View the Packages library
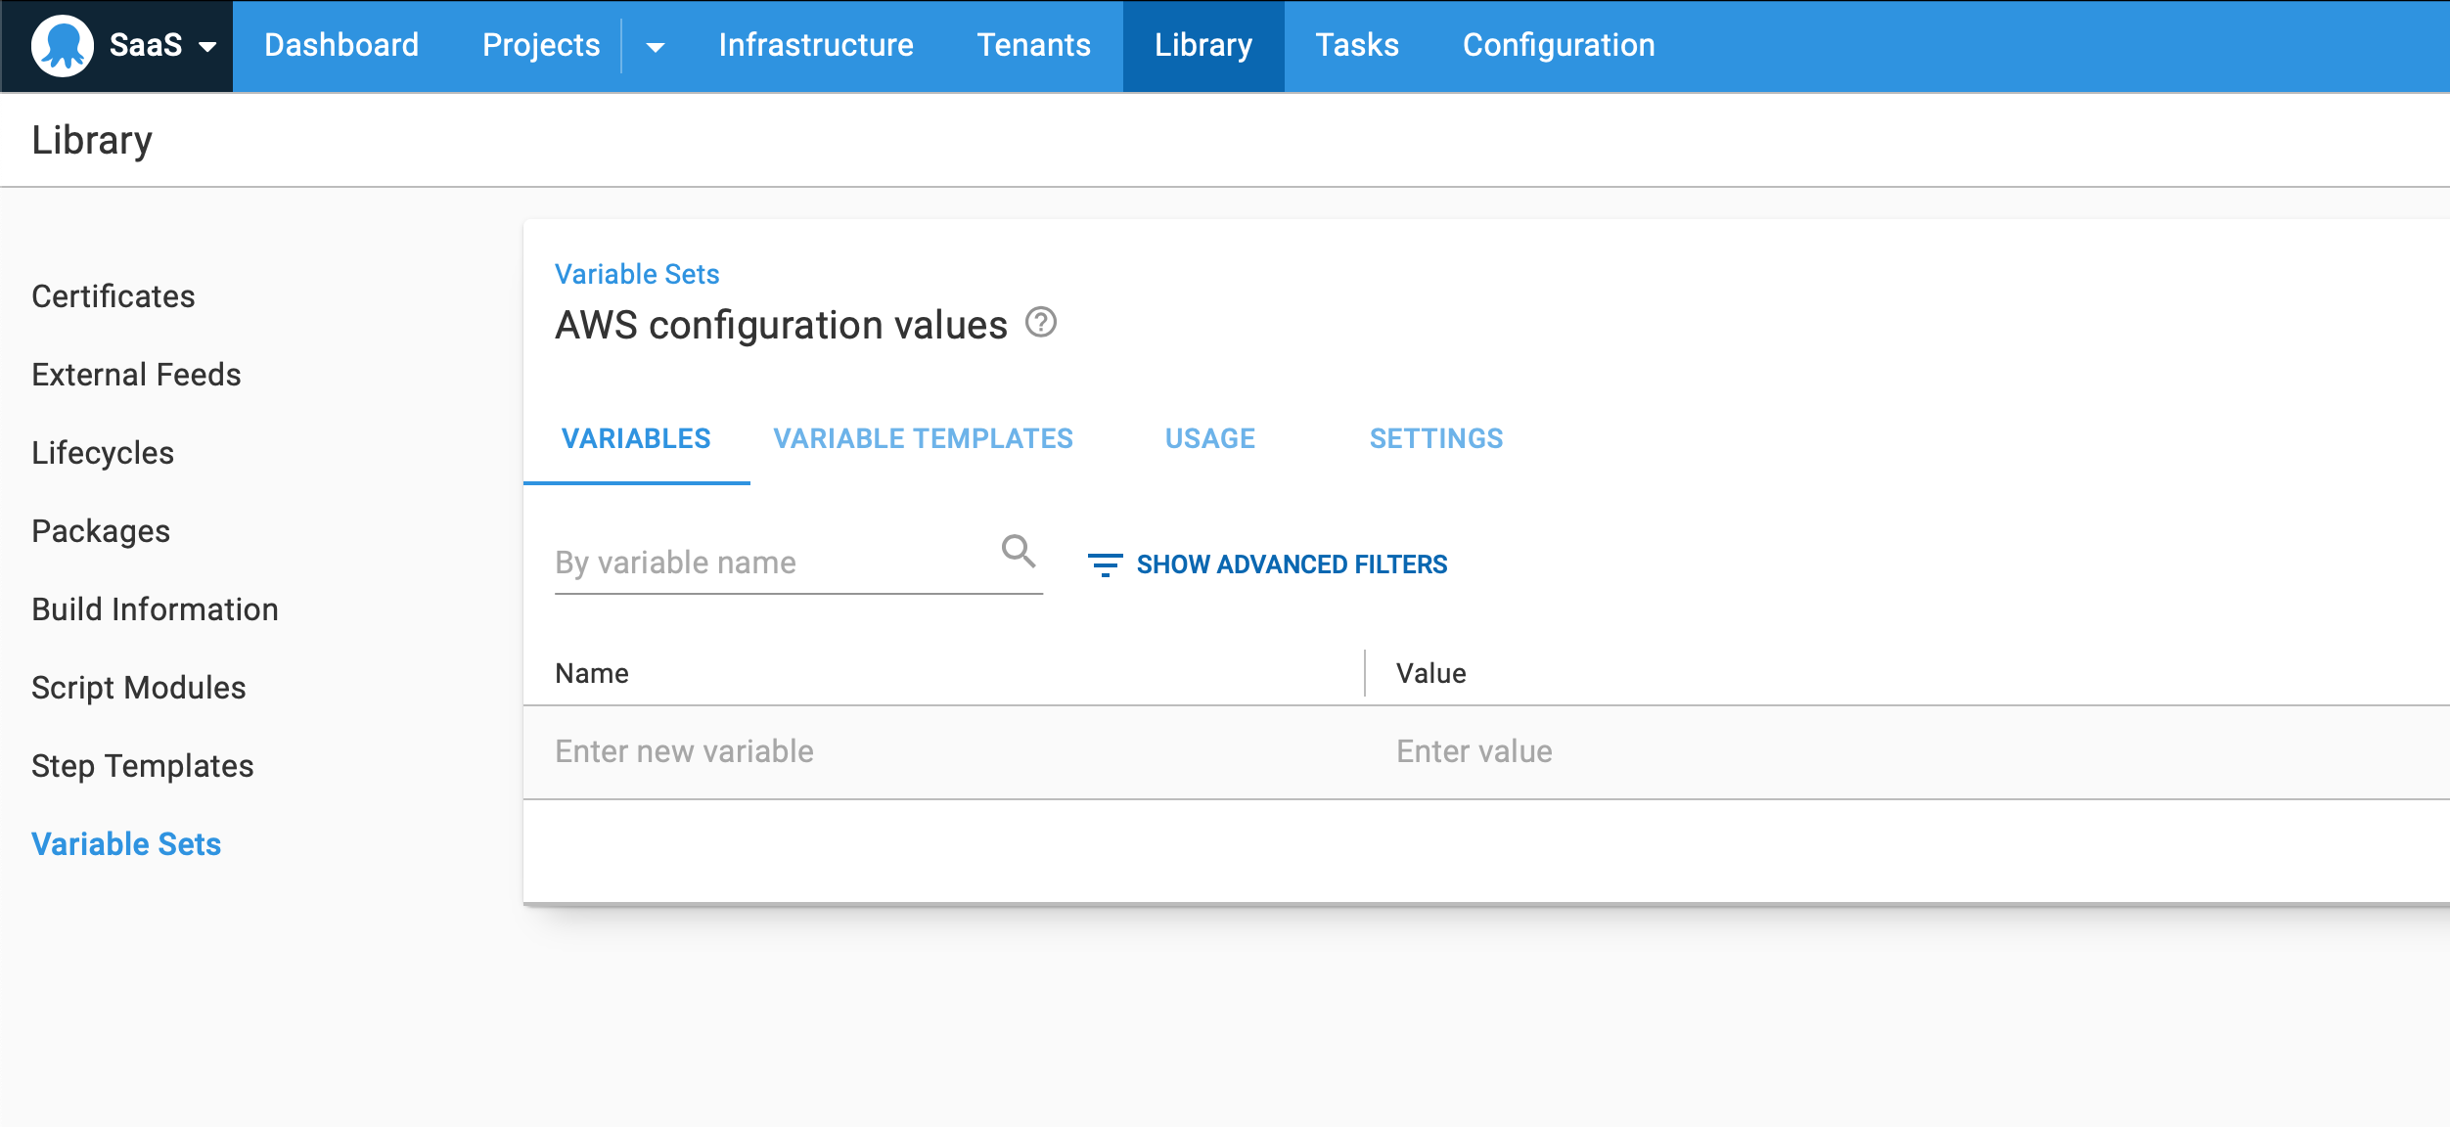 [100, 530]
